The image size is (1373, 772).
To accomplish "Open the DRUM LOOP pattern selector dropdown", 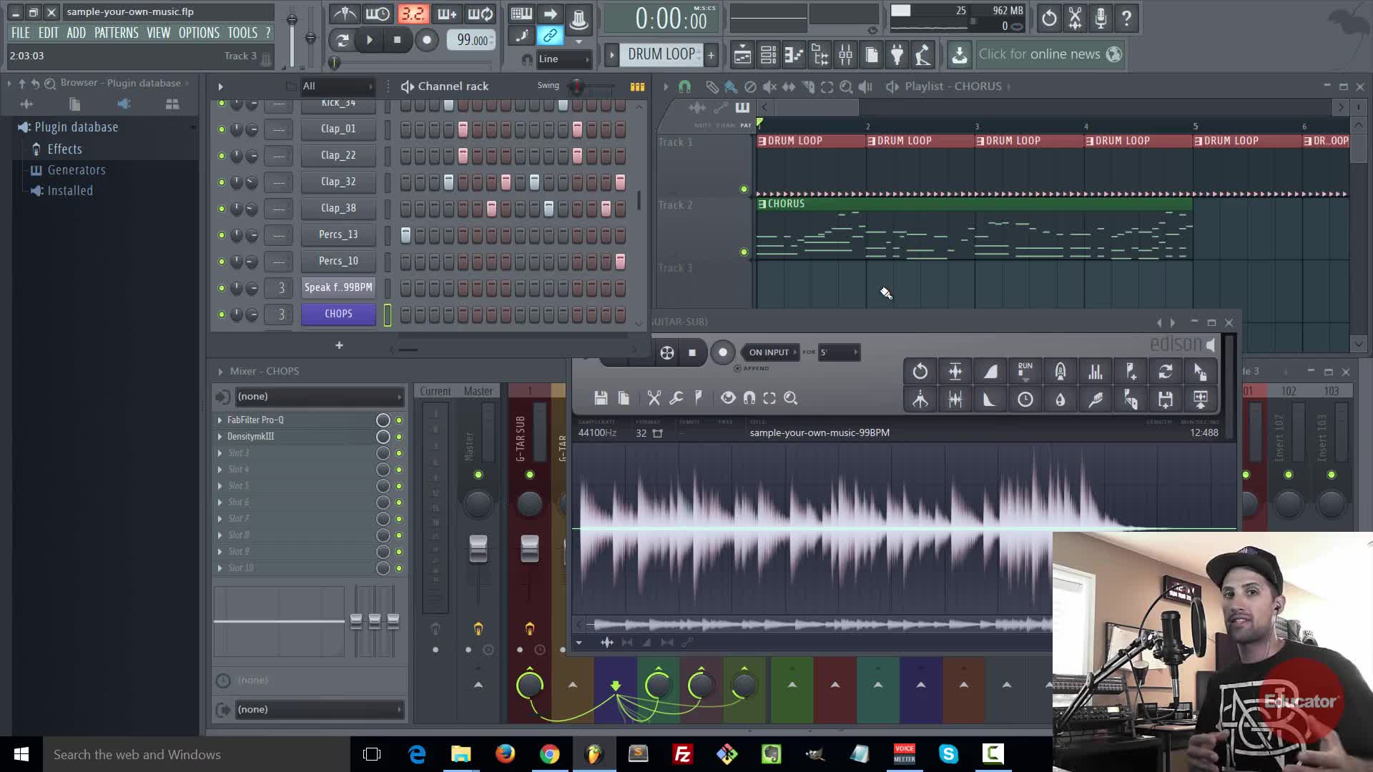I will [661, 54].
